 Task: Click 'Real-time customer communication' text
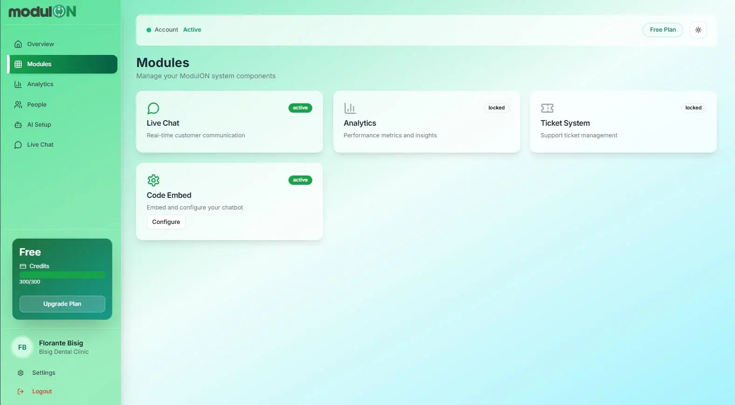click(x=196, y=135)
